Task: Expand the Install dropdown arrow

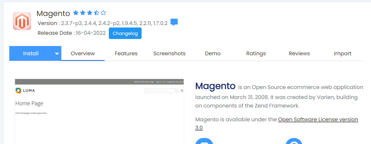Action: coord(57,53)
